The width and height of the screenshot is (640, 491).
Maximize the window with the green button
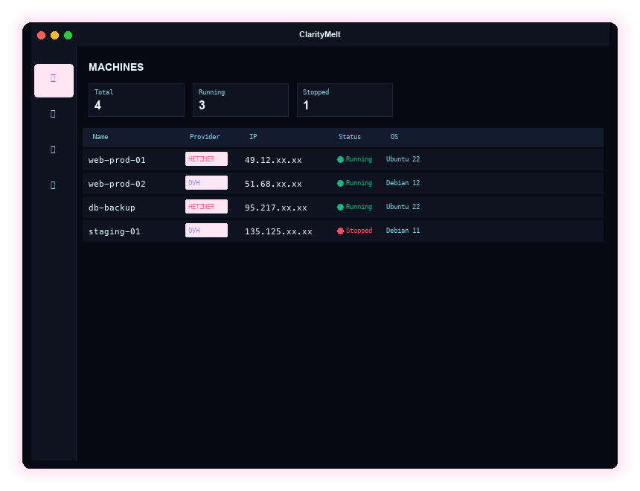pos(68,36)
